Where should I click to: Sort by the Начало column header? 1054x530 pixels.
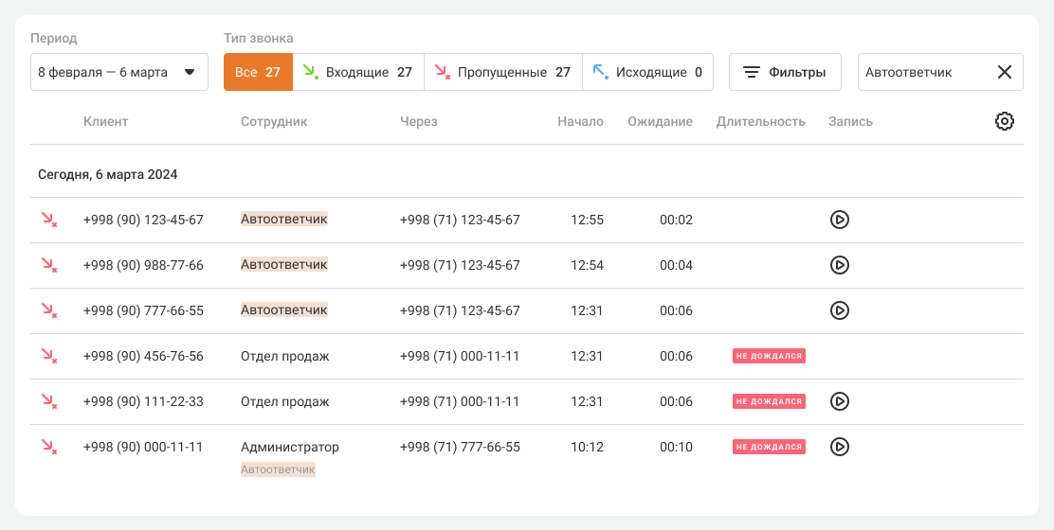(580, 121)
